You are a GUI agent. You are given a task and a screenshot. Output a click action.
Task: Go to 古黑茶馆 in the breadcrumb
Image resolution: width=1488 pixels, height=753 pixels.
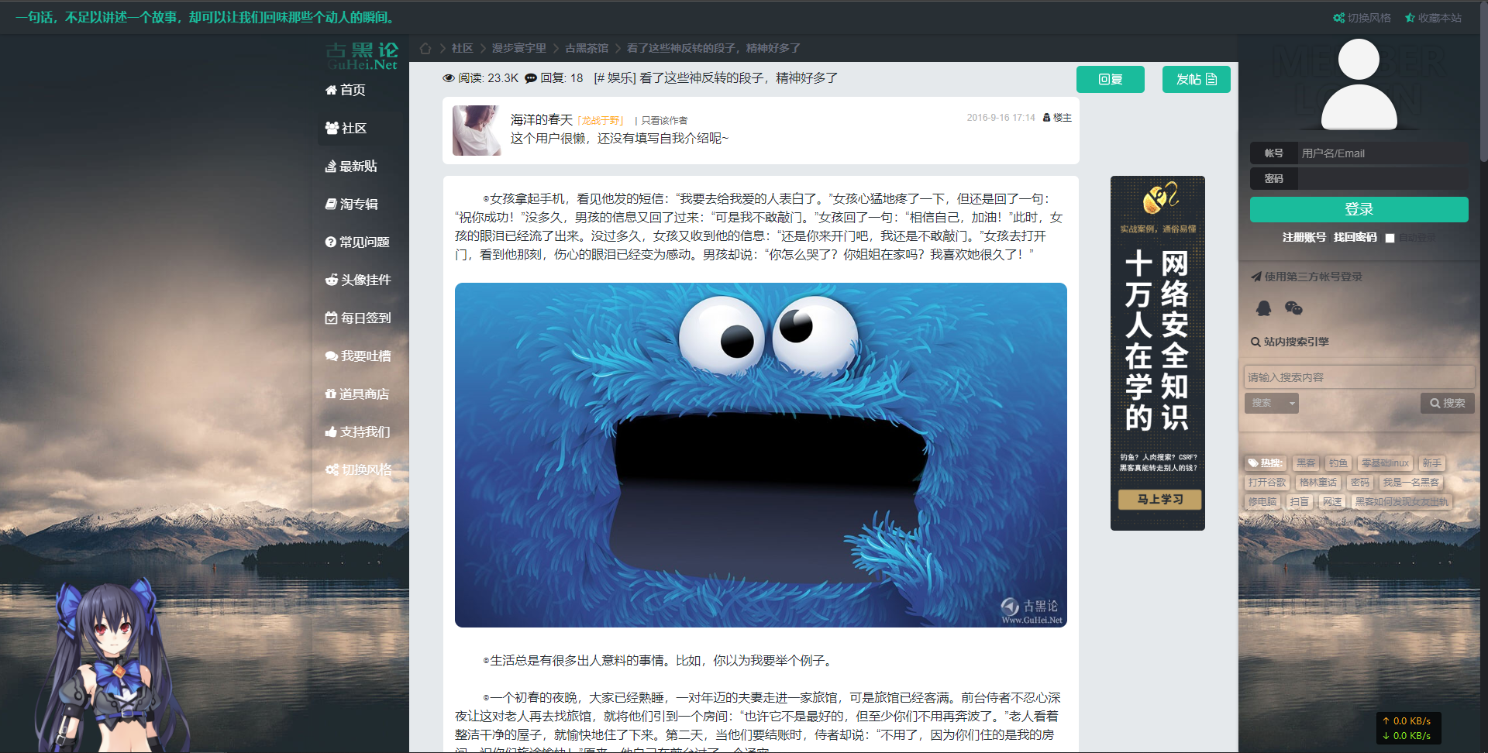587,48
